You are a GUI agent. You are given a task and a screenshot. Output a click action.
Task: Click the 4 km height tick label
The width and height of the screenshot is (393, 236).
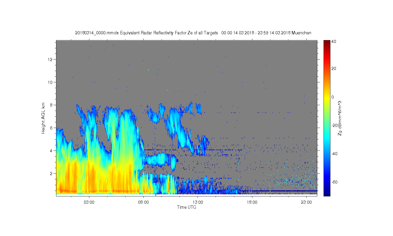(51, 151)
